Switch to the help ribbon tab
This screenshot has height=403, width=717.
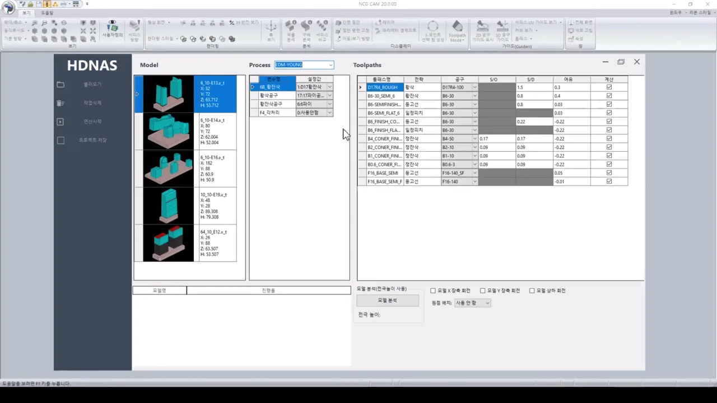point(47,12)
